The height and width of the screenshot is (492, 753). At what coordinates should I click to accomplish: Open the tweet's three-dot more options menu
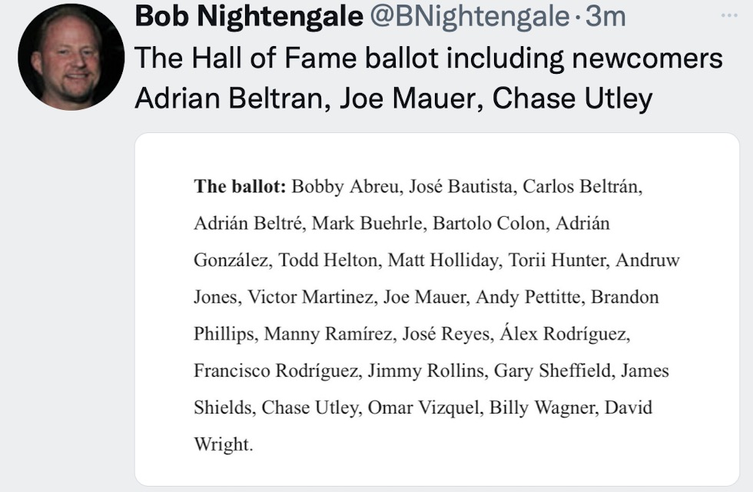729,16
